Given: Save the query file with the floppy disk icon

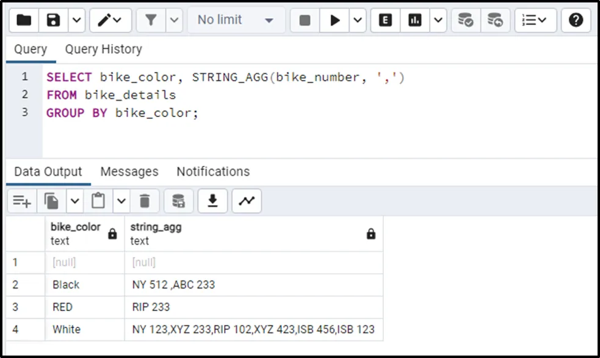Looking at the screenshot, I should coord(54,20).
